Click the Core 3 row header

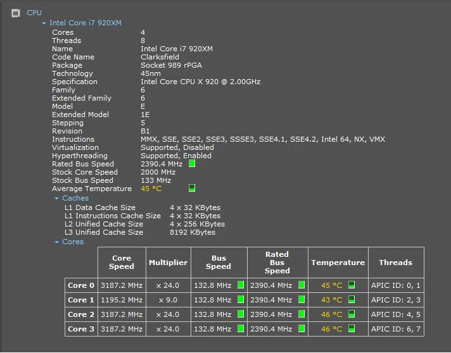81,329
